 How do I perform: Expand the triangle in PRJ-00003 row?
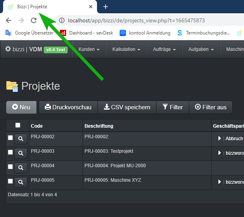[220, 153]
